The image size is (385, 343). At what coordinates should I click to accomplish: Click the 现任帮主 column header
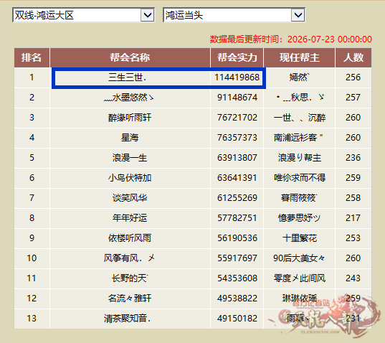[x=299, y=57]
